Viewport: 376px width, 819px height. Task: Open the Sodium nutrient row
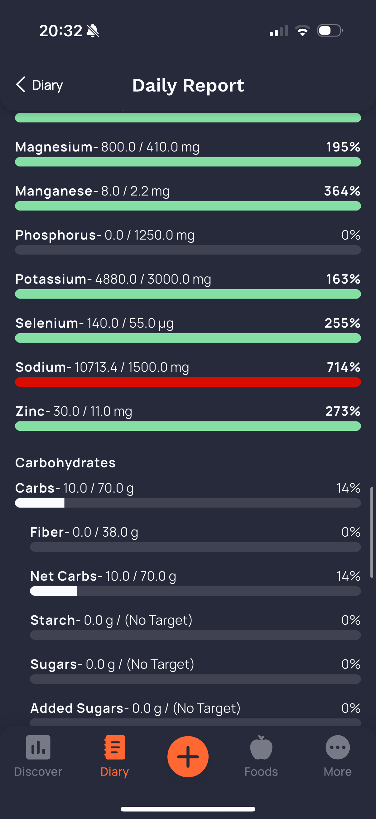[188, 374]
